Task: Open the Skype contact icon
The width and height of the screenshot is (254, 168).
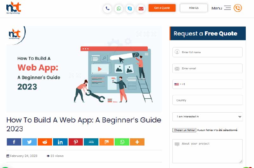Action: [130, 8]
